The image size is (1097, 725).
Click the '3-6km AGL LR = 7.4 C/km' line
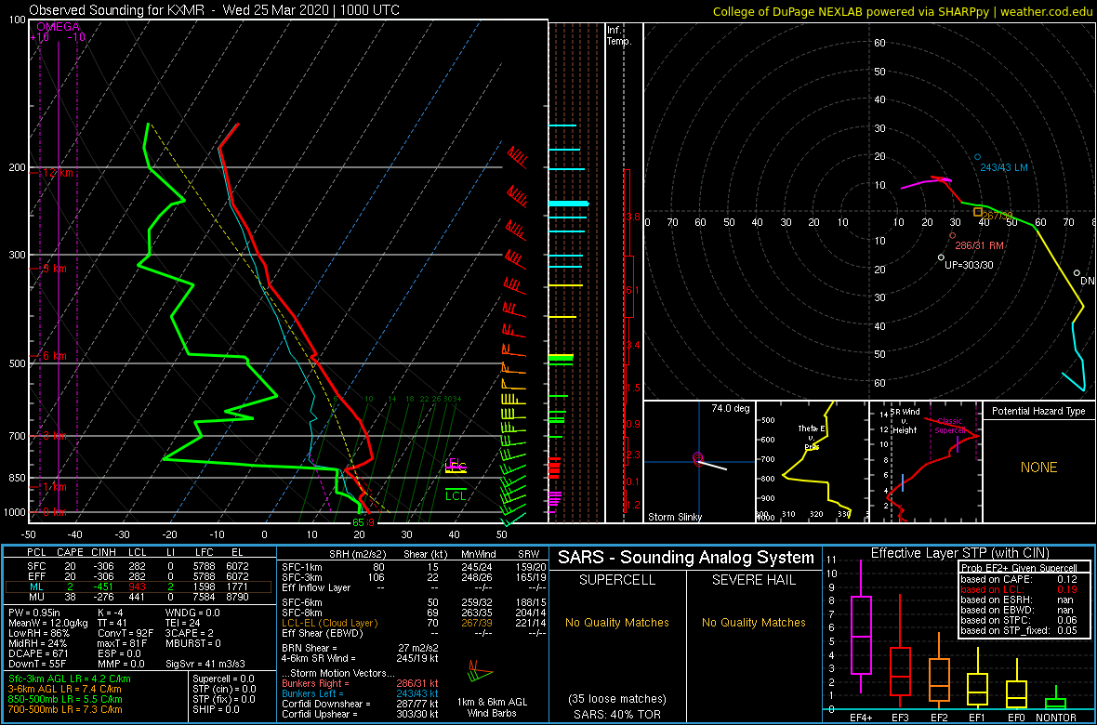65,689
